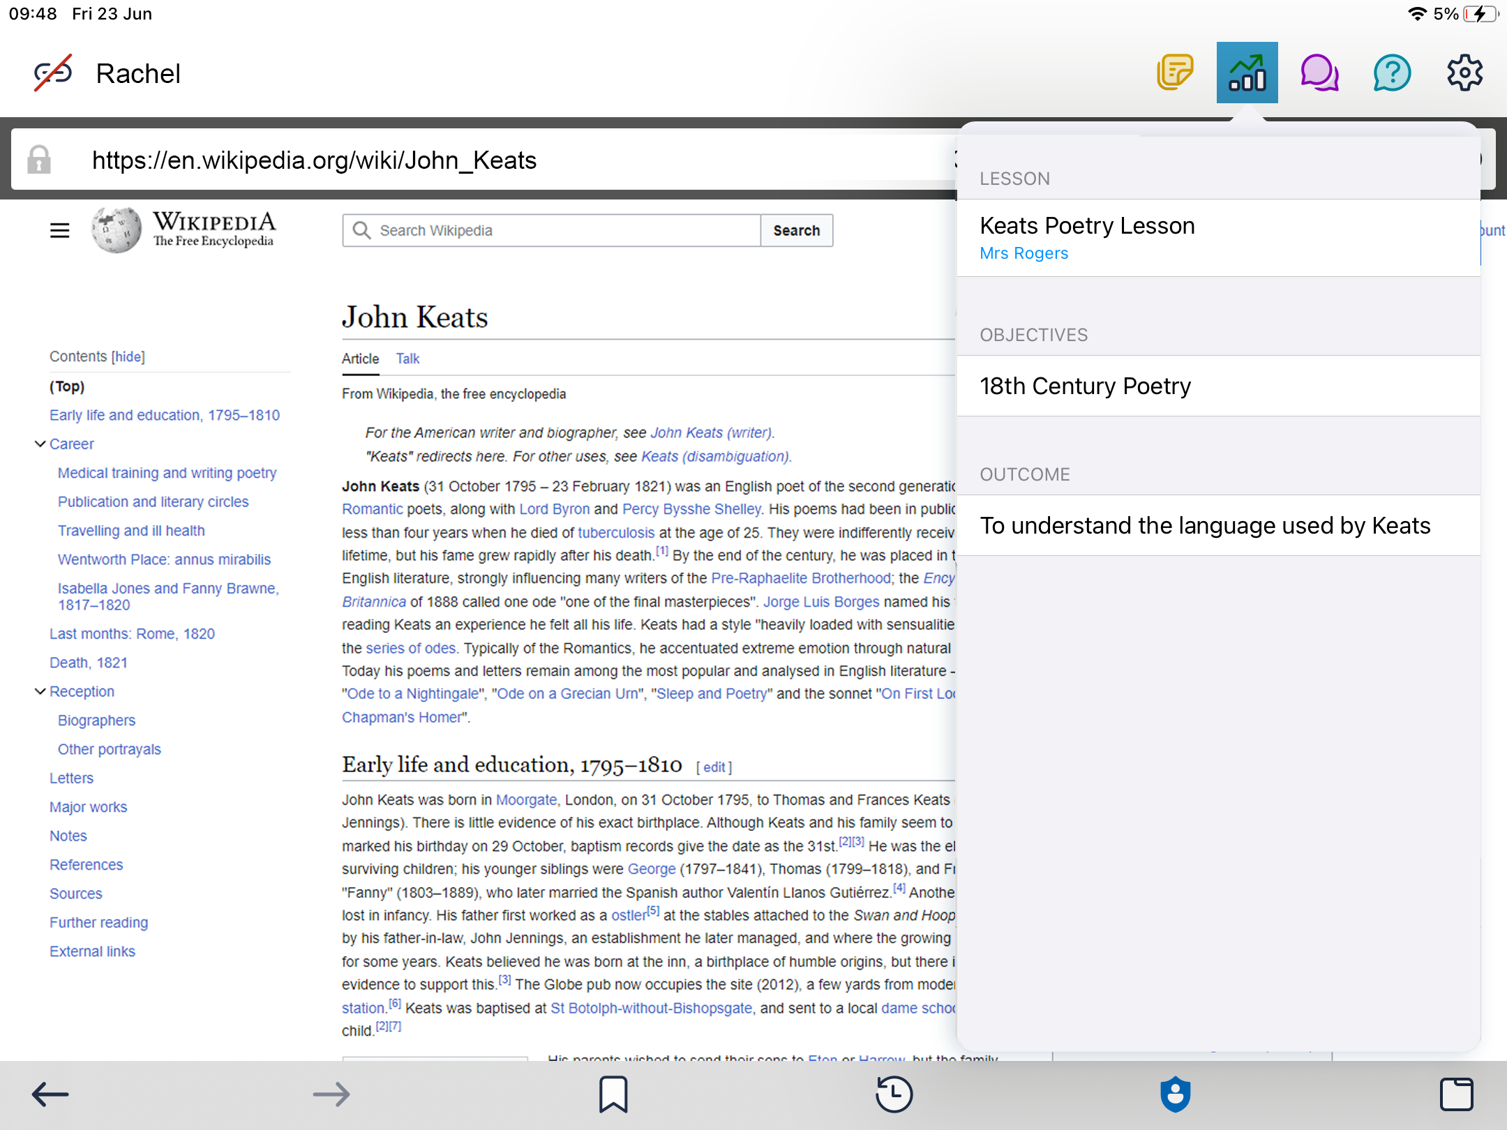Open Notes contents entry
The height and width of the screenshot is (1130, 1507).
68,836
